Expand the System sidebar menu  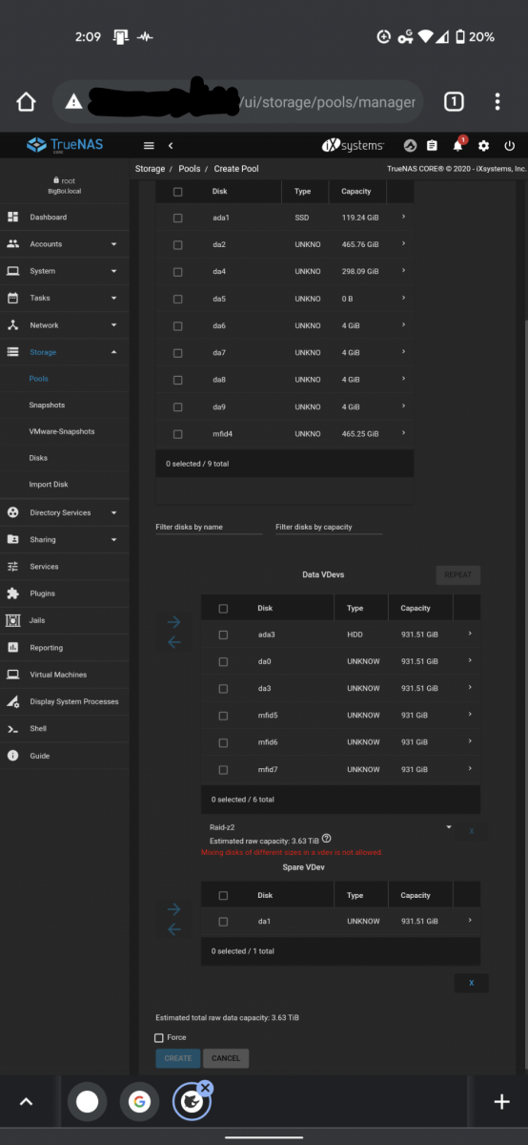click(65, 271)
